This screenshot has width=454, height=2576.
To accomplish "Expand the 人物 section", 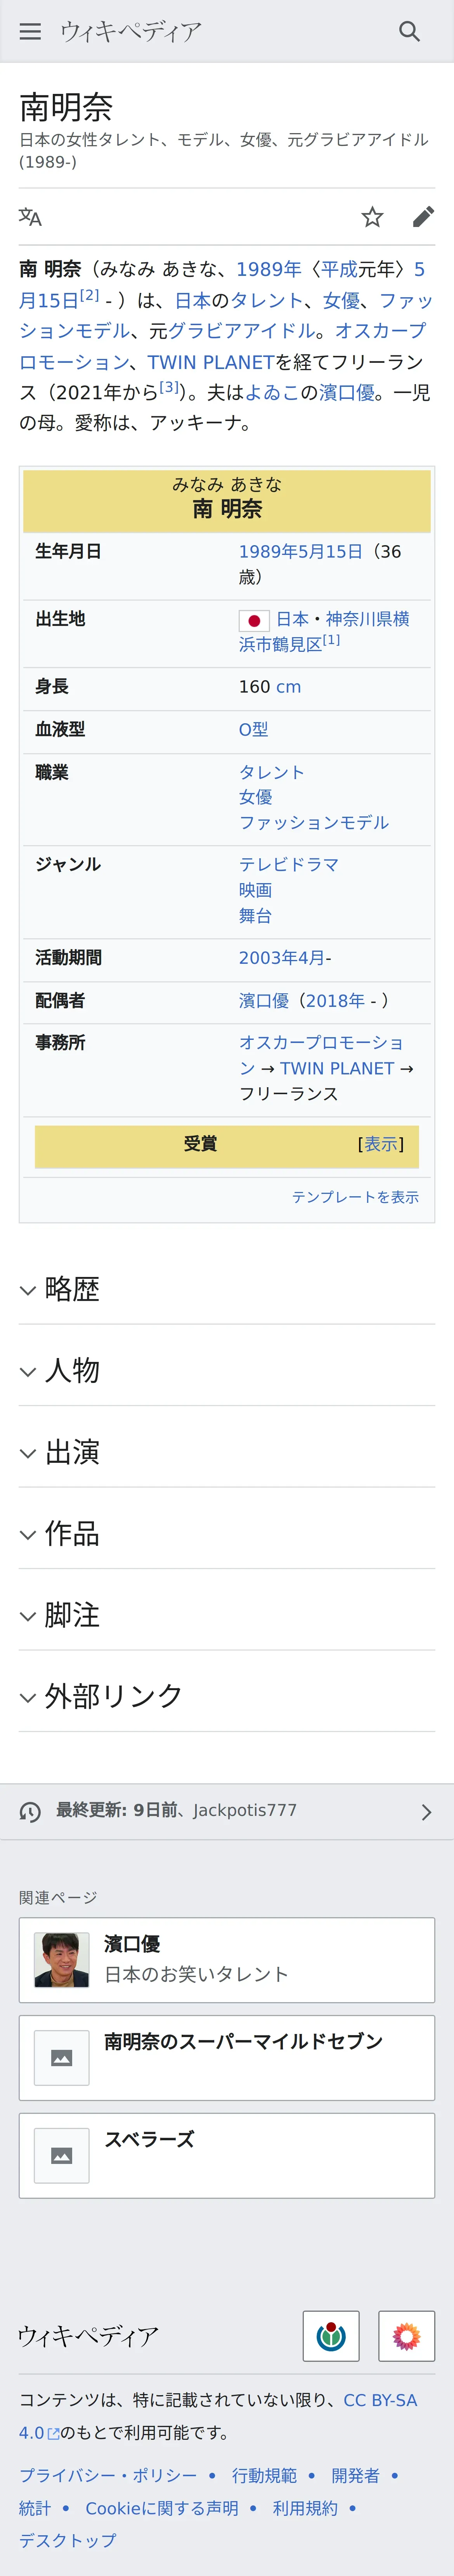I will pos(72,1370).
